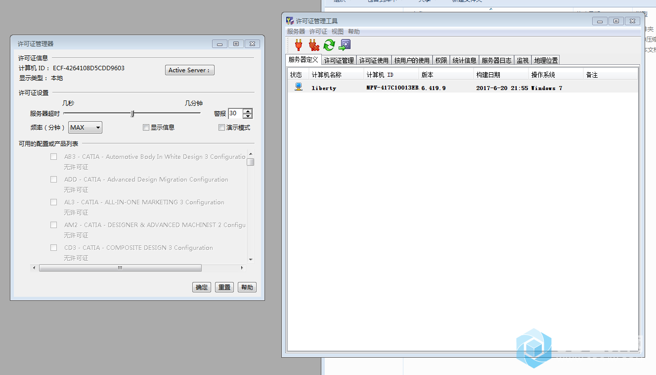Open the 许可证 menu
This screenshot has height=375, width=656.
318,32
